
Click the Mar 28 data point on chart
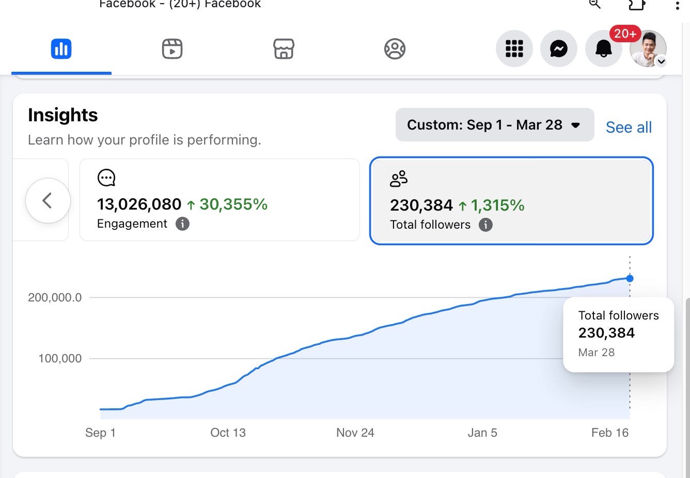[x=630, y=278]
